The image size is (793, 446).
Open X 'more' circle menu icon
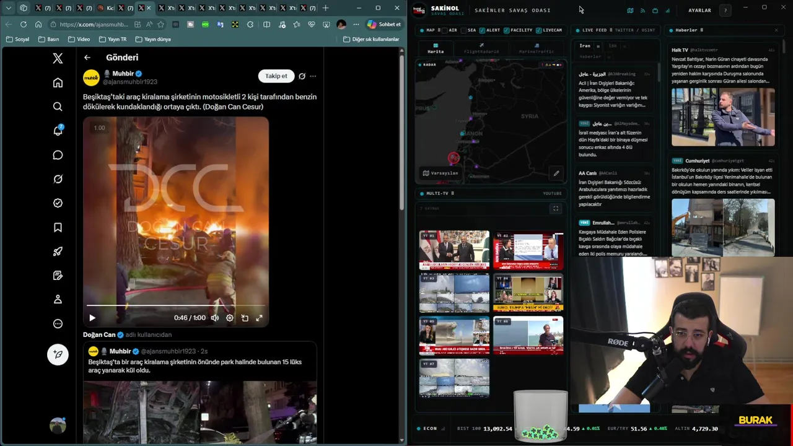pyautogui.click(x=58, y=323)
